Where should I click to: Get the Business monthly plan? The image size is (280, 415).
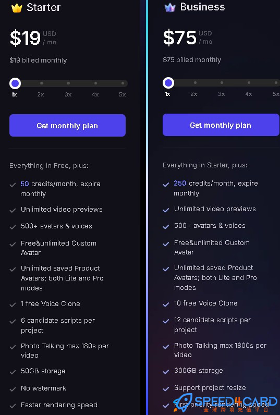(x=221, y=125)
